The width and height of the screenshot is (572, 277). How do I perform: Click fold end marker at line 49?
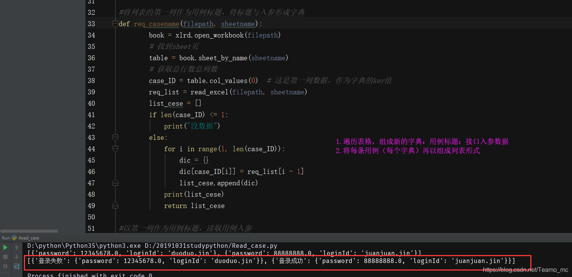point(115,206)
